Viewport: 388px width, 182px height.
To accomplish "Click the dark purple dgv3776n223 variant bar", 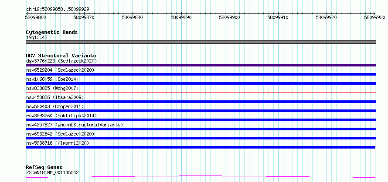I will pos(201,65).
